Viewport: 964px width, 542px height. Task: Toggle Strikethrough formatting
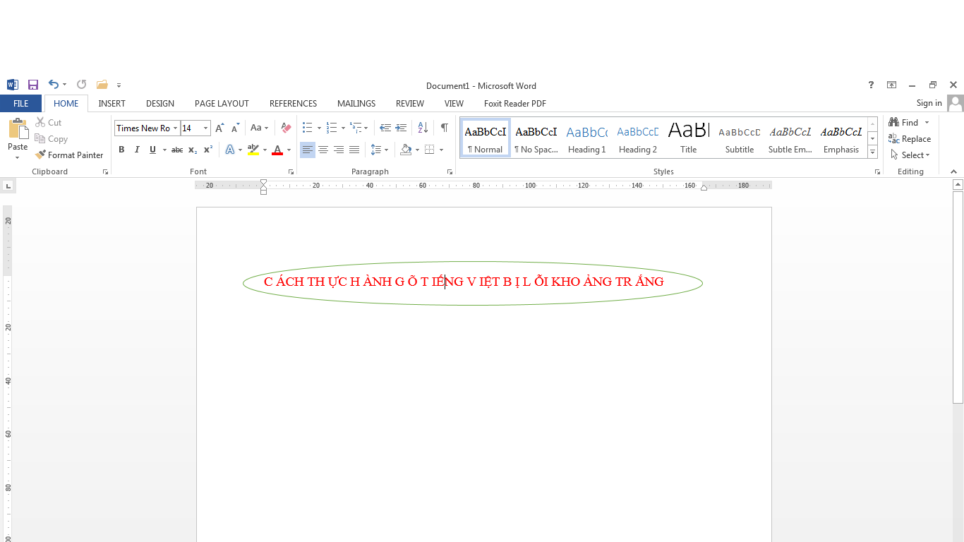pyautogui.click(x=177, y=150)
